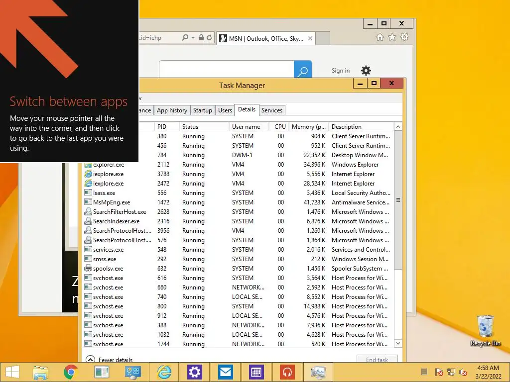Click inside the MSN search box
The width and height of the screenshot is (510, 382).
[x=227, y=69]
